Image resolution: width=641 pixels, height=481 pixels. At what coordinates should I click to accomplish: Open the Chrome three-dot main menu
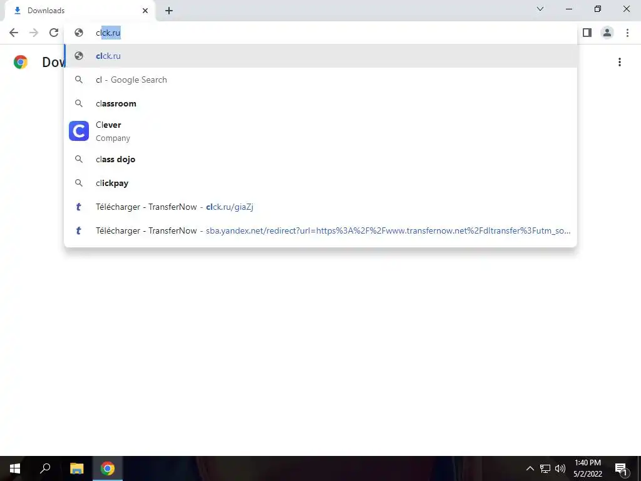[x=627, y=33]
